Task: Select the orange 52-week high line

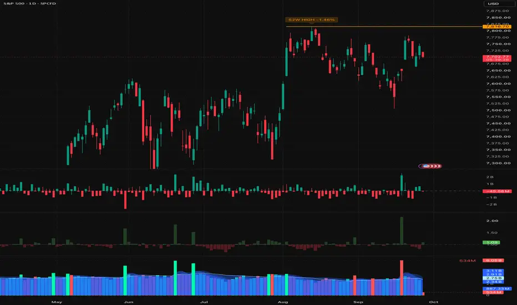Action: pyautogui.click(x=384, y=27)
